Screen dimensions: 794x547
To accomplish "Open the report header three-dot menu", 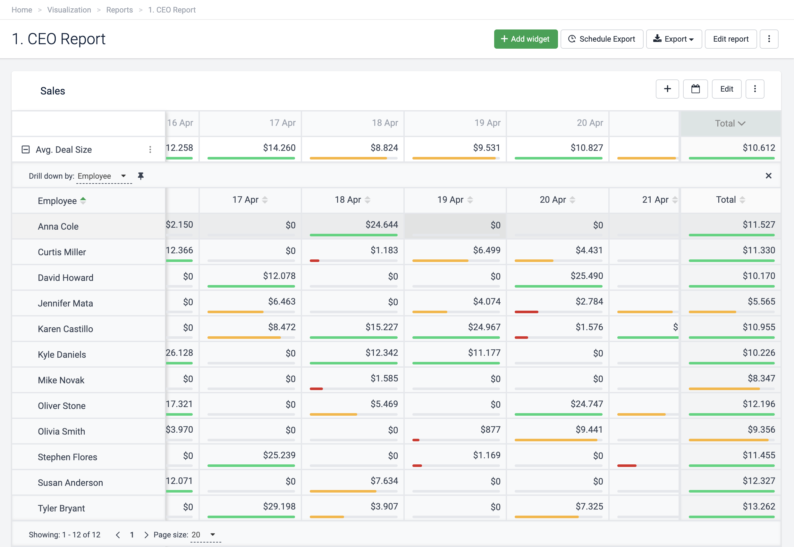I will point(769,39).
